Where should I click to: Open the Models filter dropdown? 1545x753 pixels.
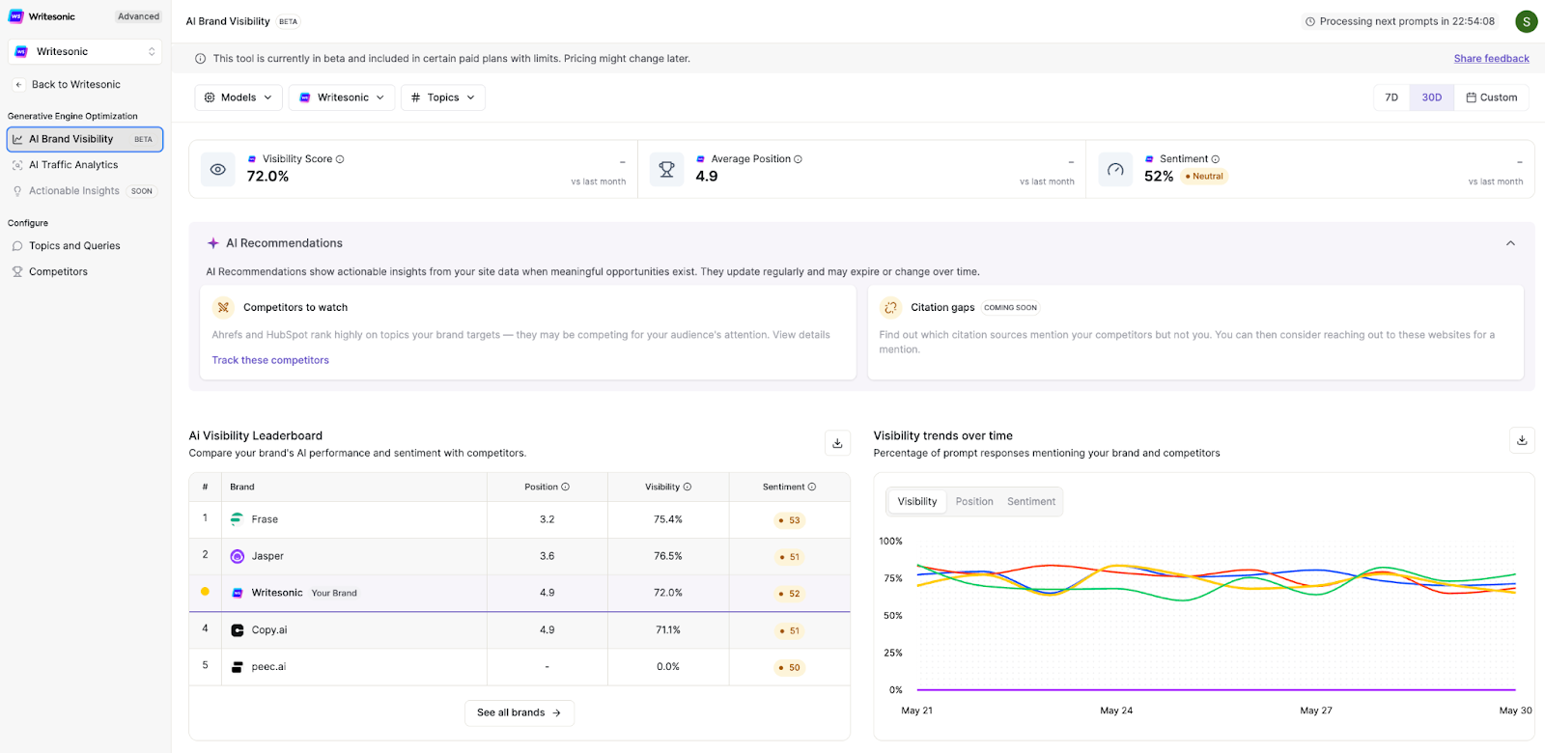tap(239, 98)
